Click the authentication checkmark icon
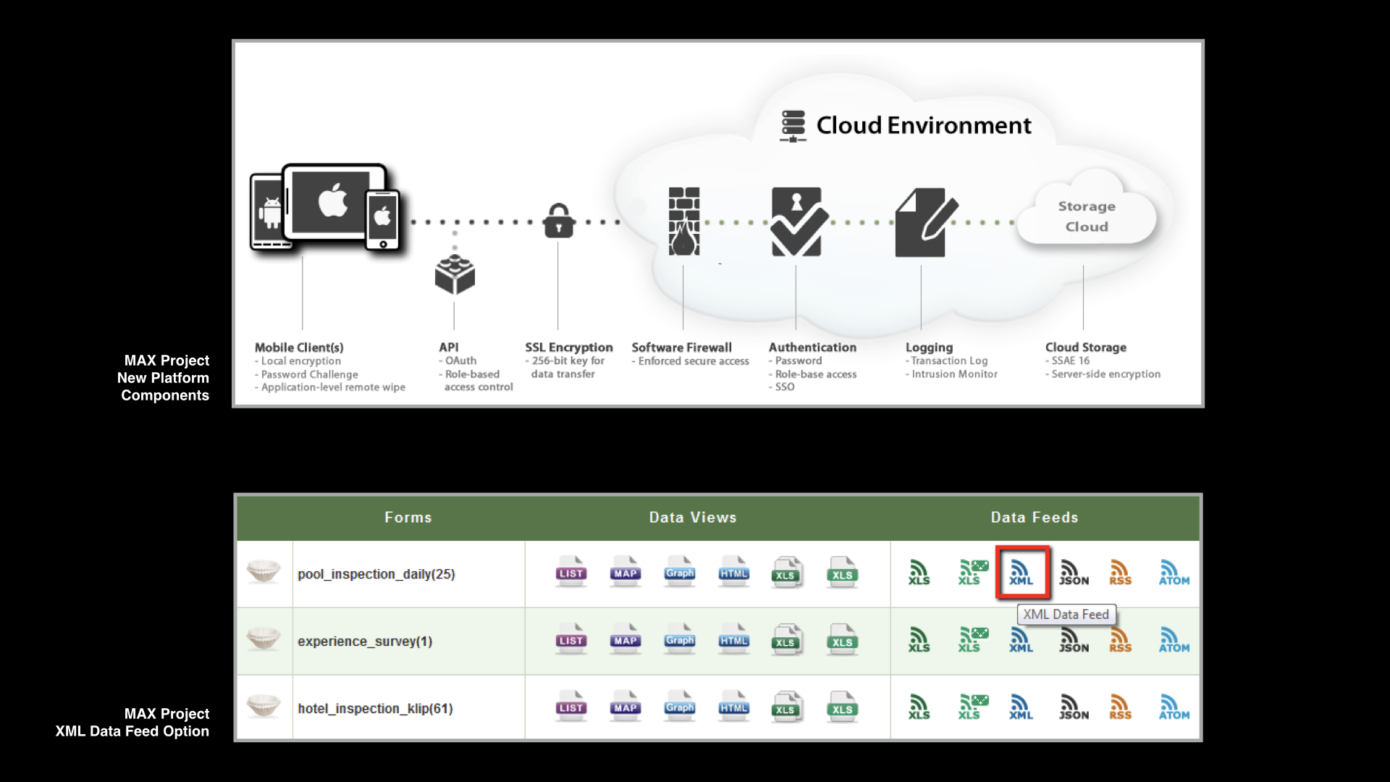1390x782 pixels. 799,222
